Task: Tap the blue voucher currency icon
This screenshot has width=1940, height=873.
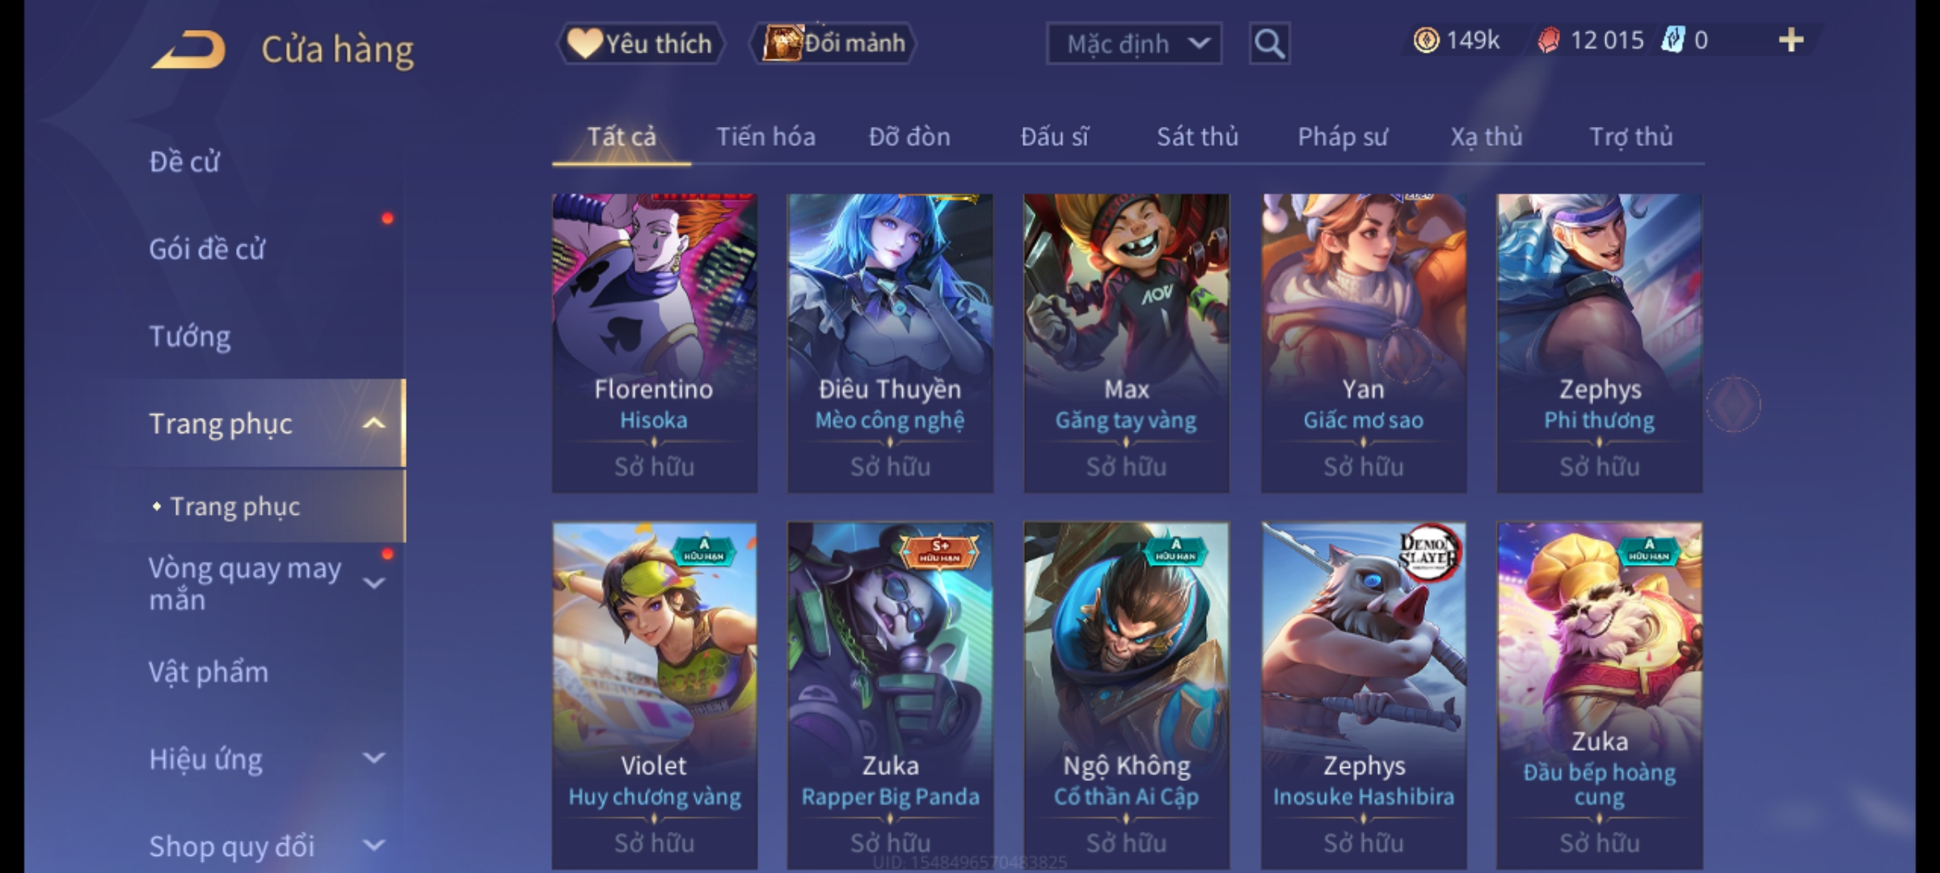Action: [1672, 40]
